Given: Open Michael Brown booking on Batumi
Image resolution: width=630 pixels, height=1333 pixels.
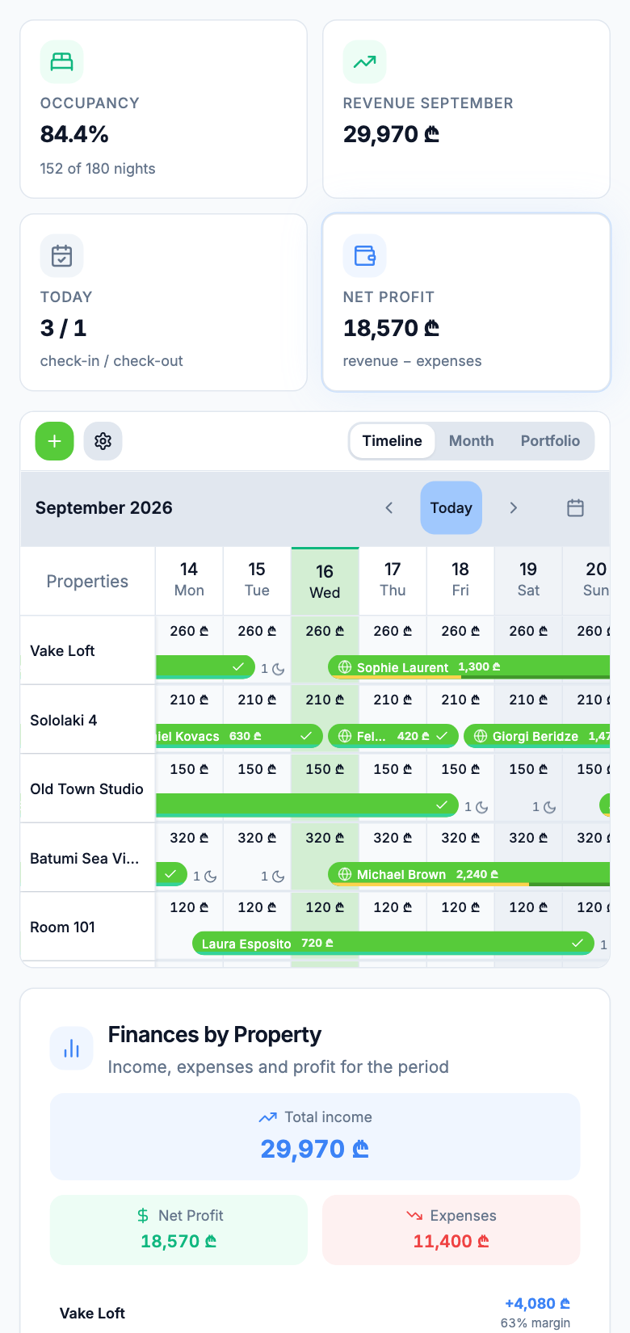Looking at the screenshot, I should 469,874.
